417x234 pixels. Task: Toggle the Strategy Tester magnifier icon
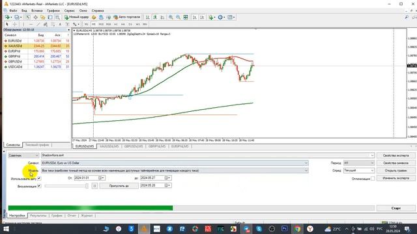(57, 18)
